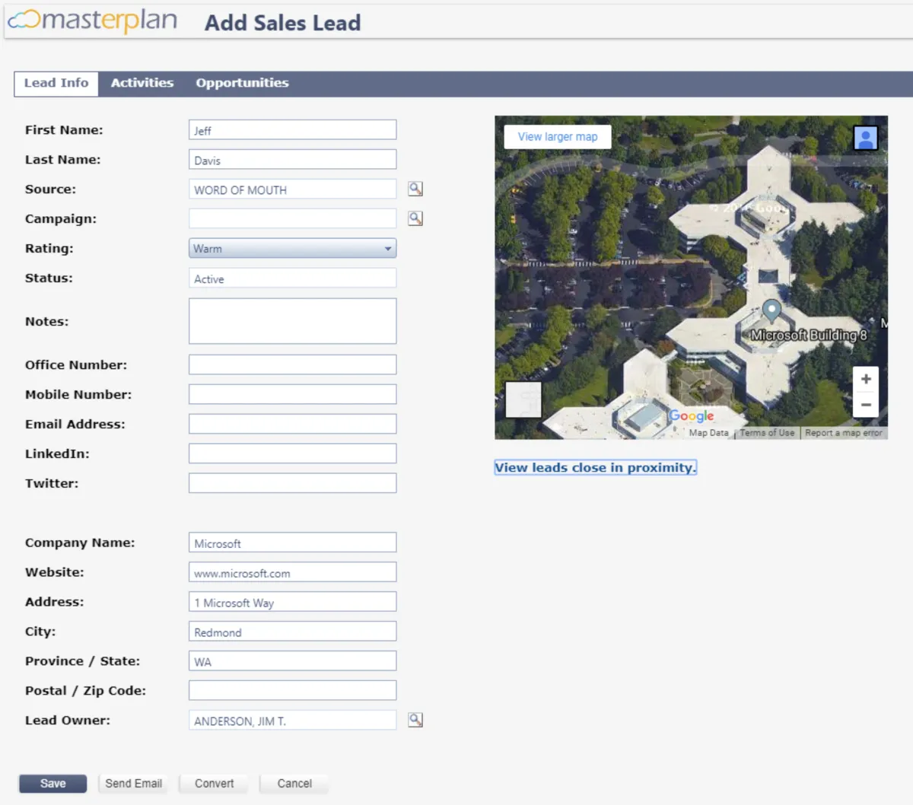
Task: Click the empty Campaign field
Action: (292, 218)
